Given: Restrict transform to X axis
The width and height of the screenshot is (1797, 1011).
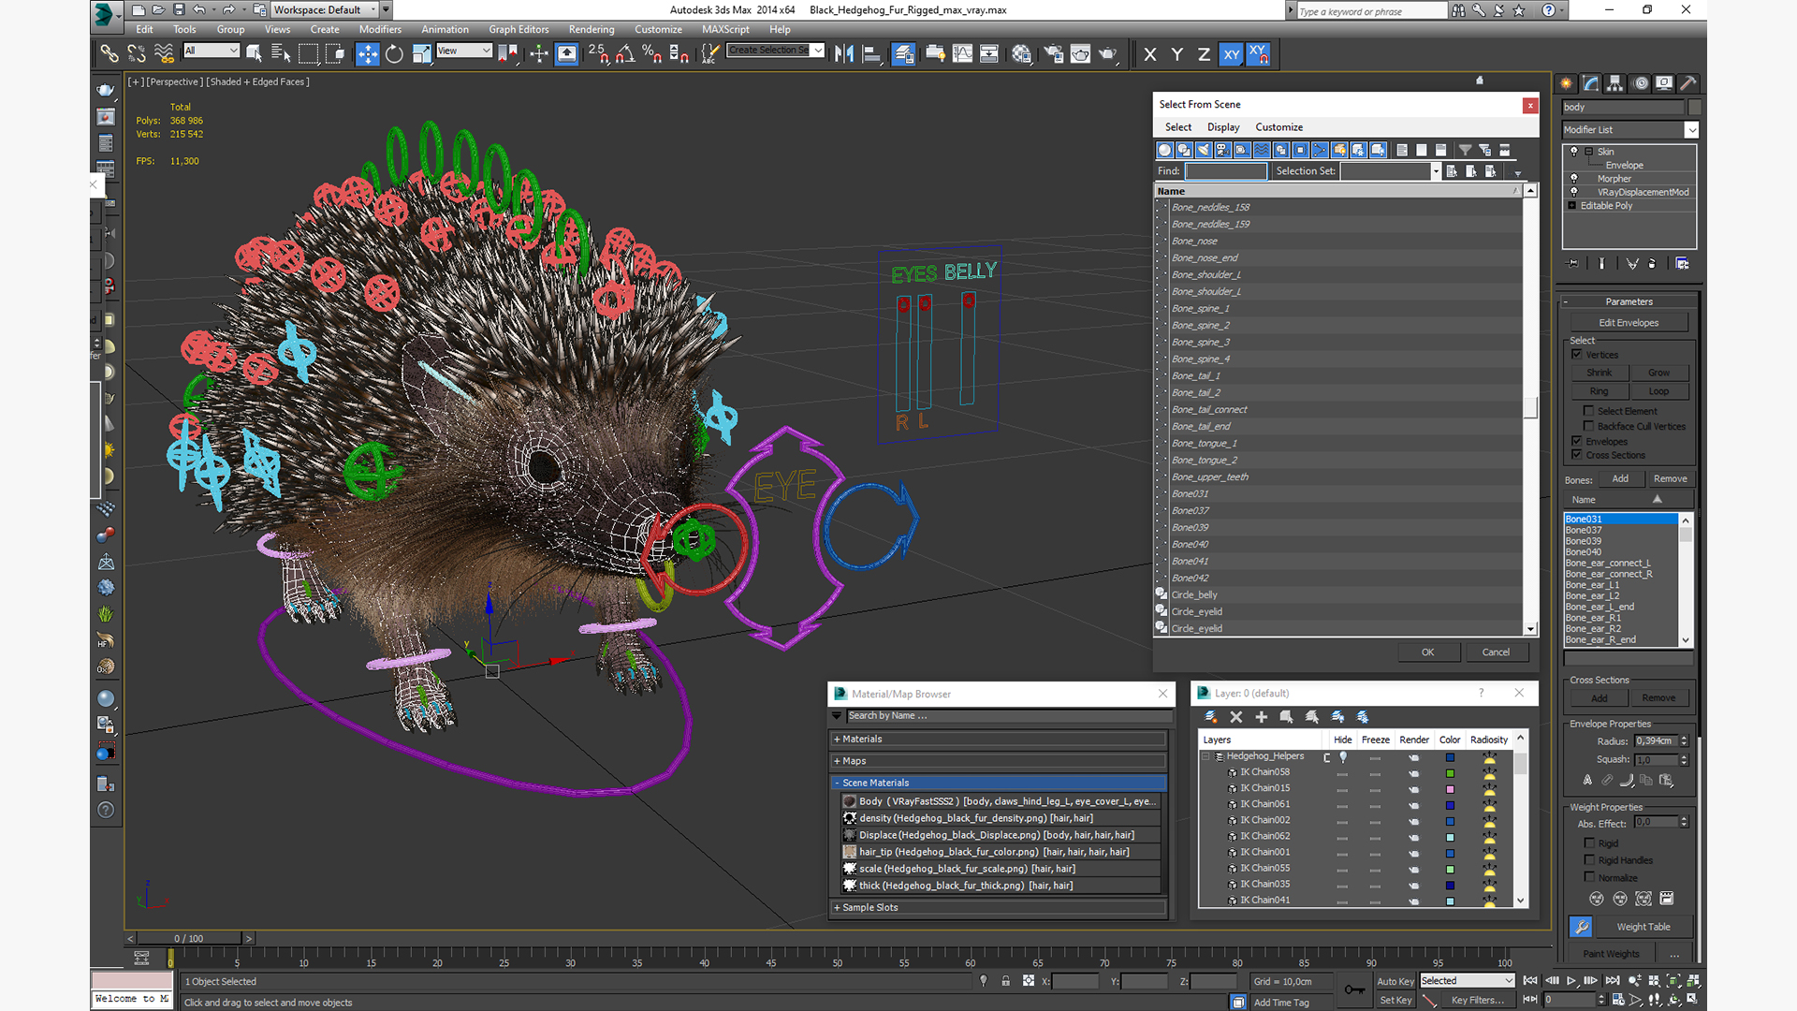Looking at the screenshot, I should [x=1149, y=54].
